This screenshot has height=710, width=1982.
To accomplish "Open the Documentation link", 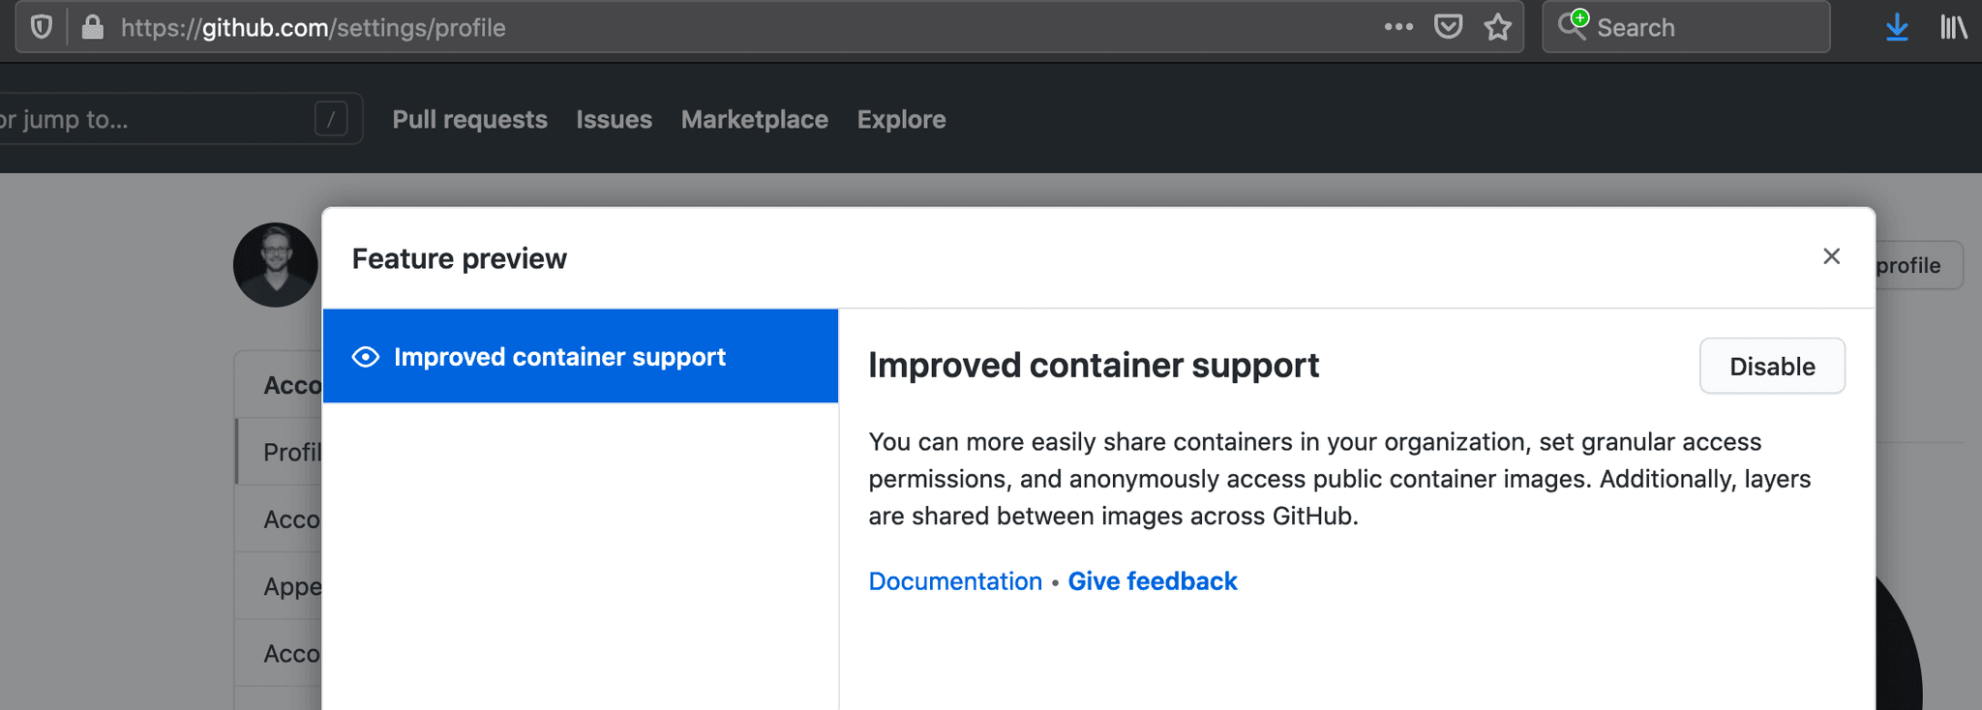I will click(954, 581).
